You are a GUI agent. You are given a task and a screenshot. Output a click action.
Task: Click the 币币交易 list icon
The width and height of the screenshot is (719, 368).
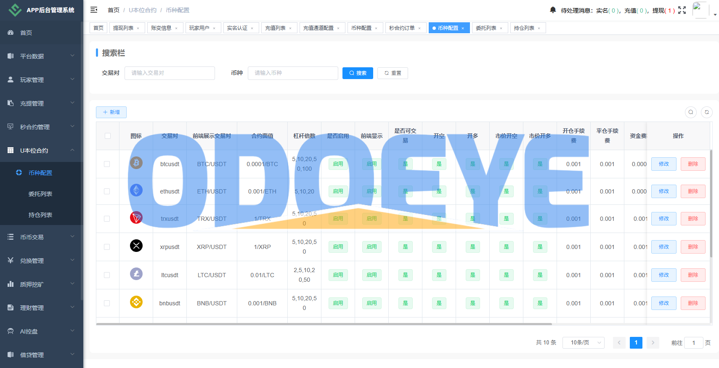click(x=11, y=237)
